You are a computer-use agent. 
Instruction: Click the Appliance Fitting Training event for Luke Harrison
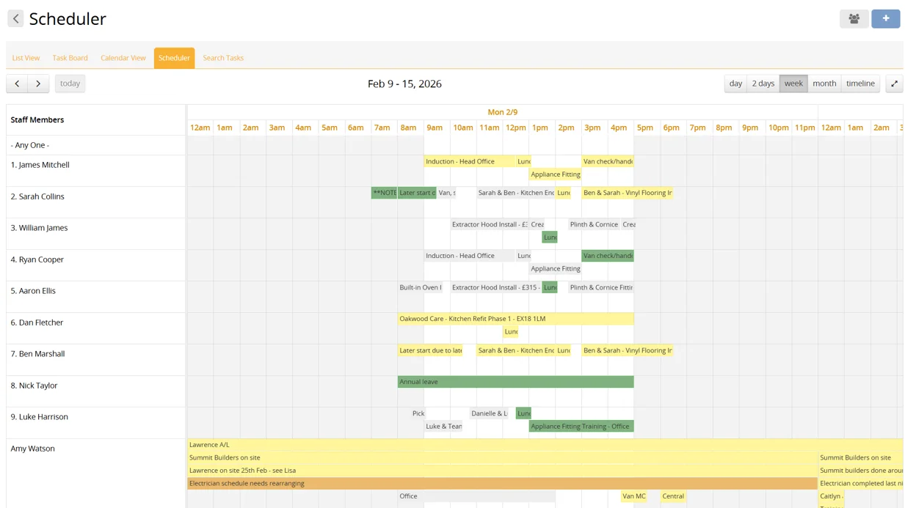pos(580,426)
